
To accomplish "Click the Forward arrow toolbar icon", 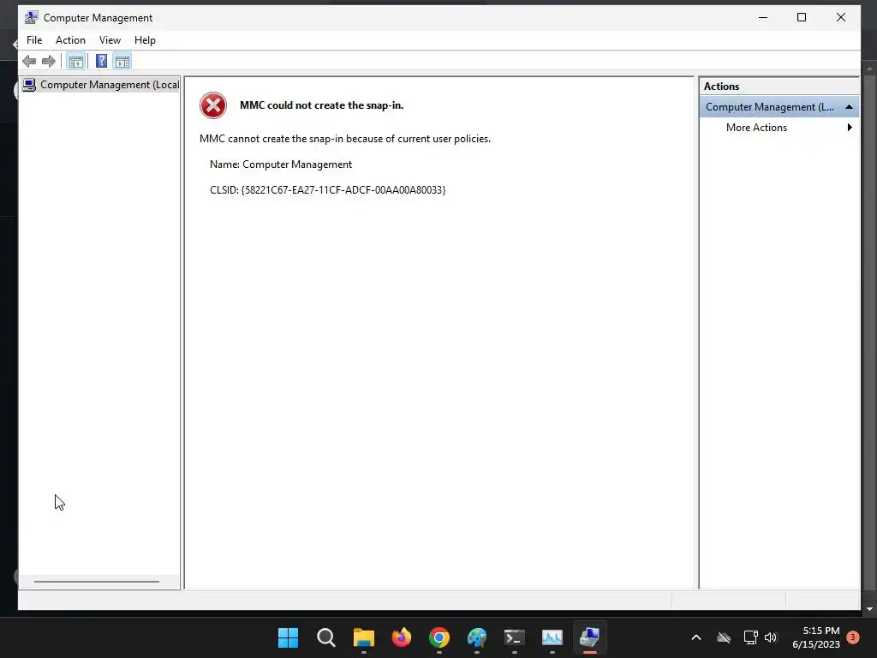I will pyautogui.click(x=49, y=61).
